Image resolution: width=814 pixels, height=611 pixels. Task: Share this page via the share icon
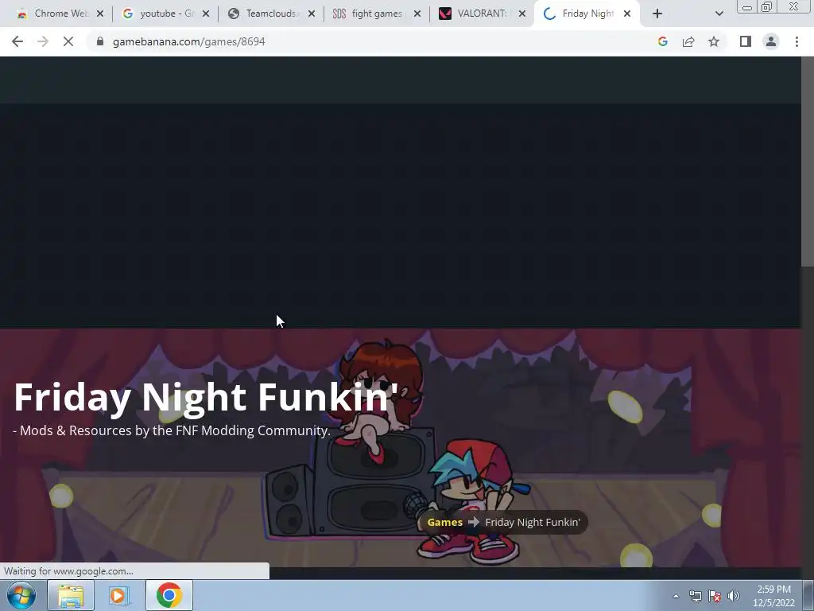tap(688, 41)
